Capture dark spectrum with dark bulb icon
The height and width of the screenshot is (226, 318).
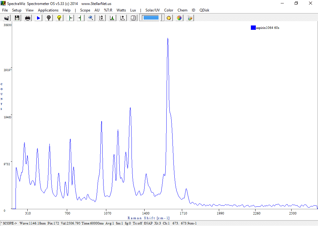click(49, 18)
